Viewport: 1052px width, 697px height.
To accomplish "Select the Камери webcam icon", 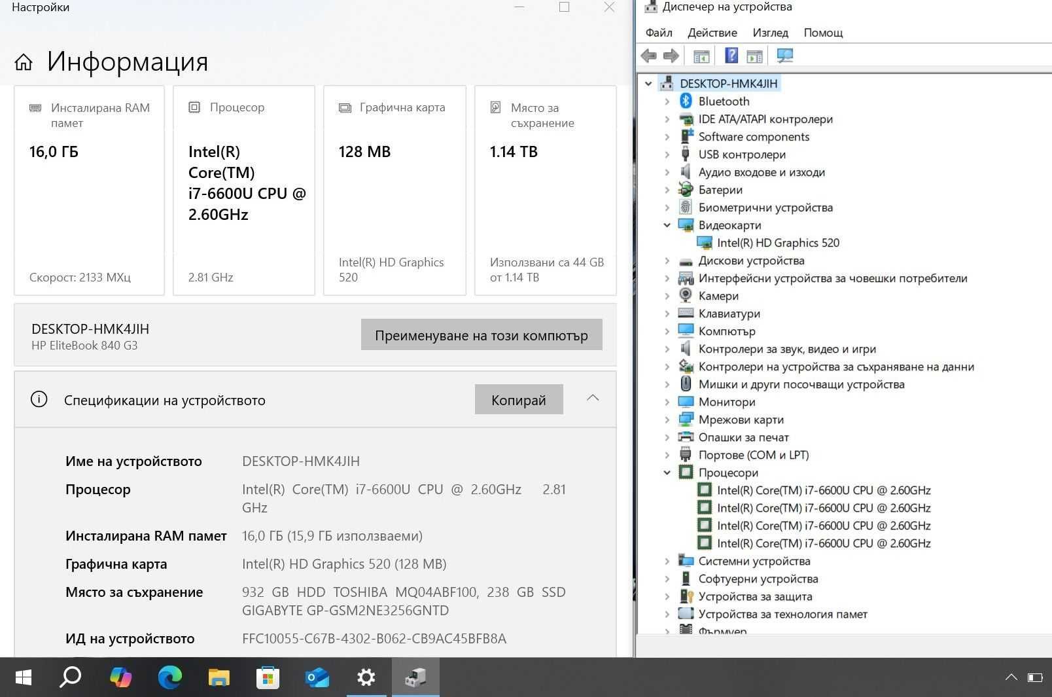I will click(686, 296).
